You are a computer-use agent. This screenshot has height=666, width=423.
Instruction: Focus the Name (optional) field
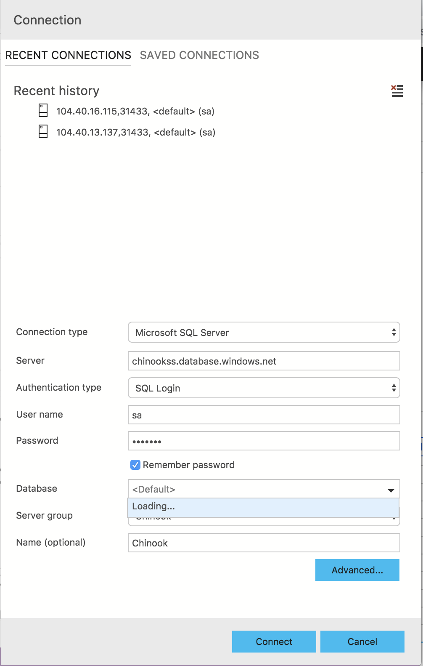[x=264, y=543]
